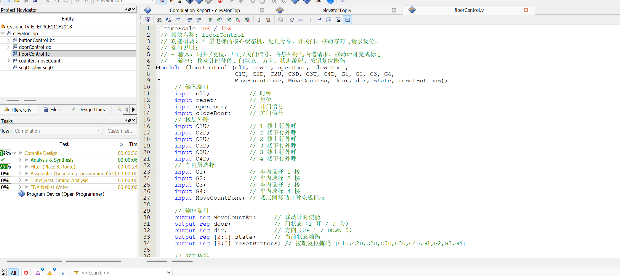Expand Fitter (Place & Route) task
620x276 pixels.
pos(20,166)
